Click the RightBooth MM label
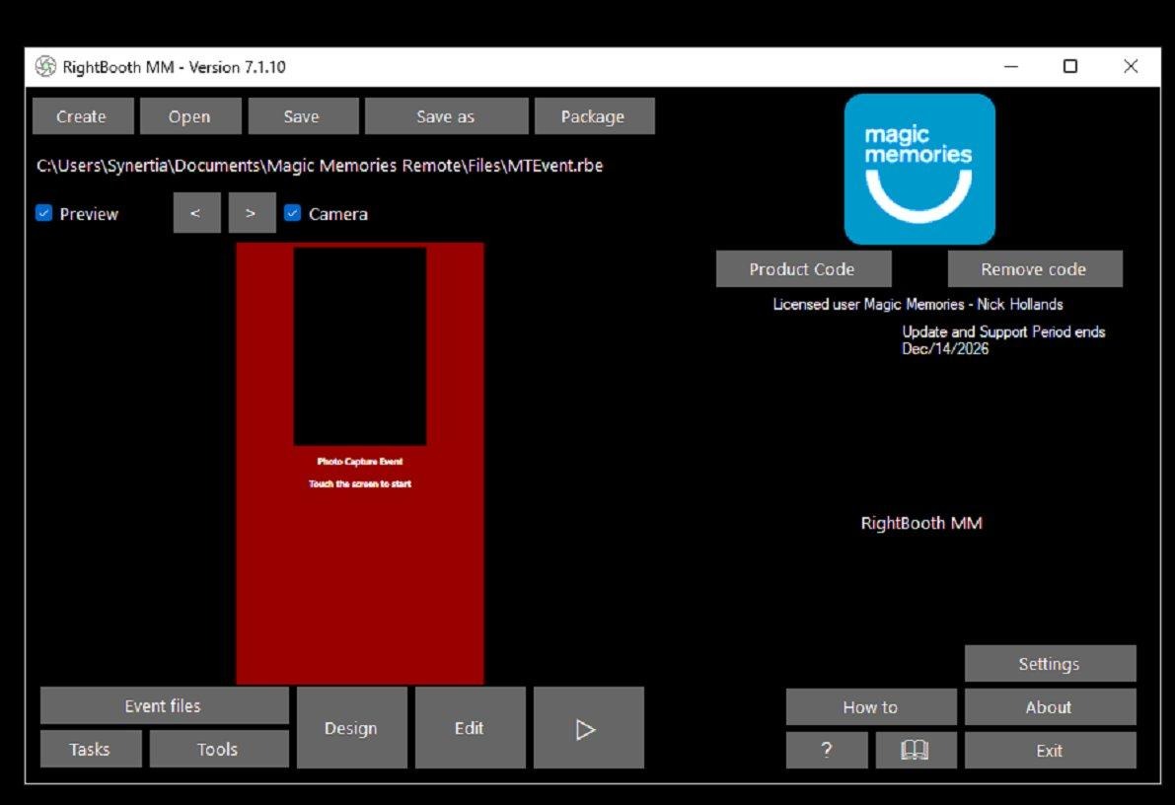 (x=921, y=523)
